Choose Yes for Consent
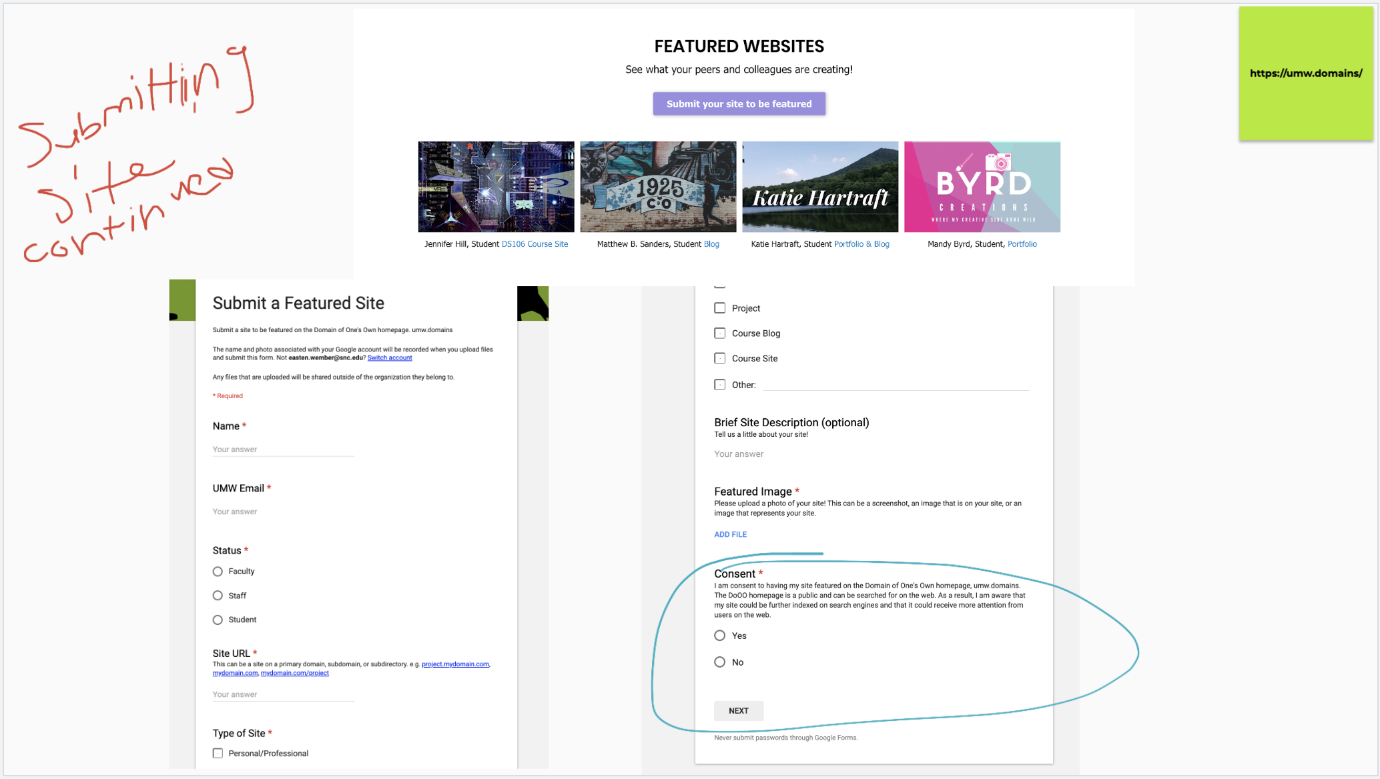The width and height of the screenshot is (1380, 779). click(719, 636)
